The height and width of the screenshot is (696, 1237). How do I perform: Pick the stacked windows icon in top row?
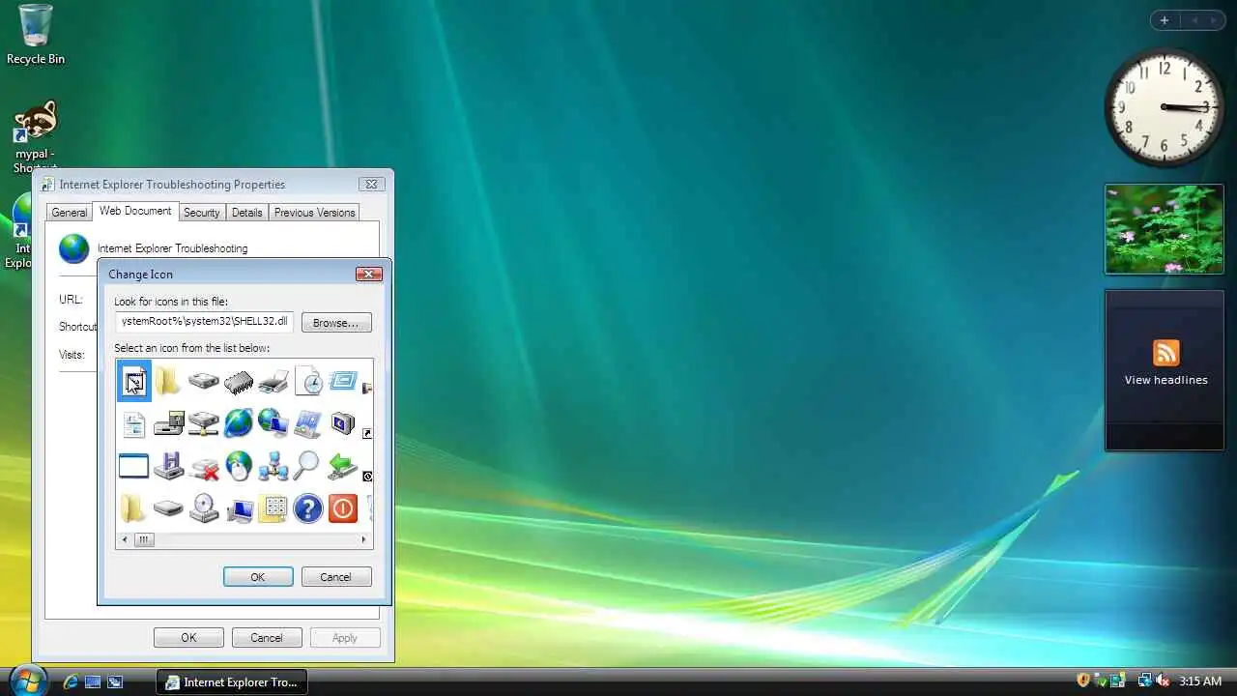[343, 381]
